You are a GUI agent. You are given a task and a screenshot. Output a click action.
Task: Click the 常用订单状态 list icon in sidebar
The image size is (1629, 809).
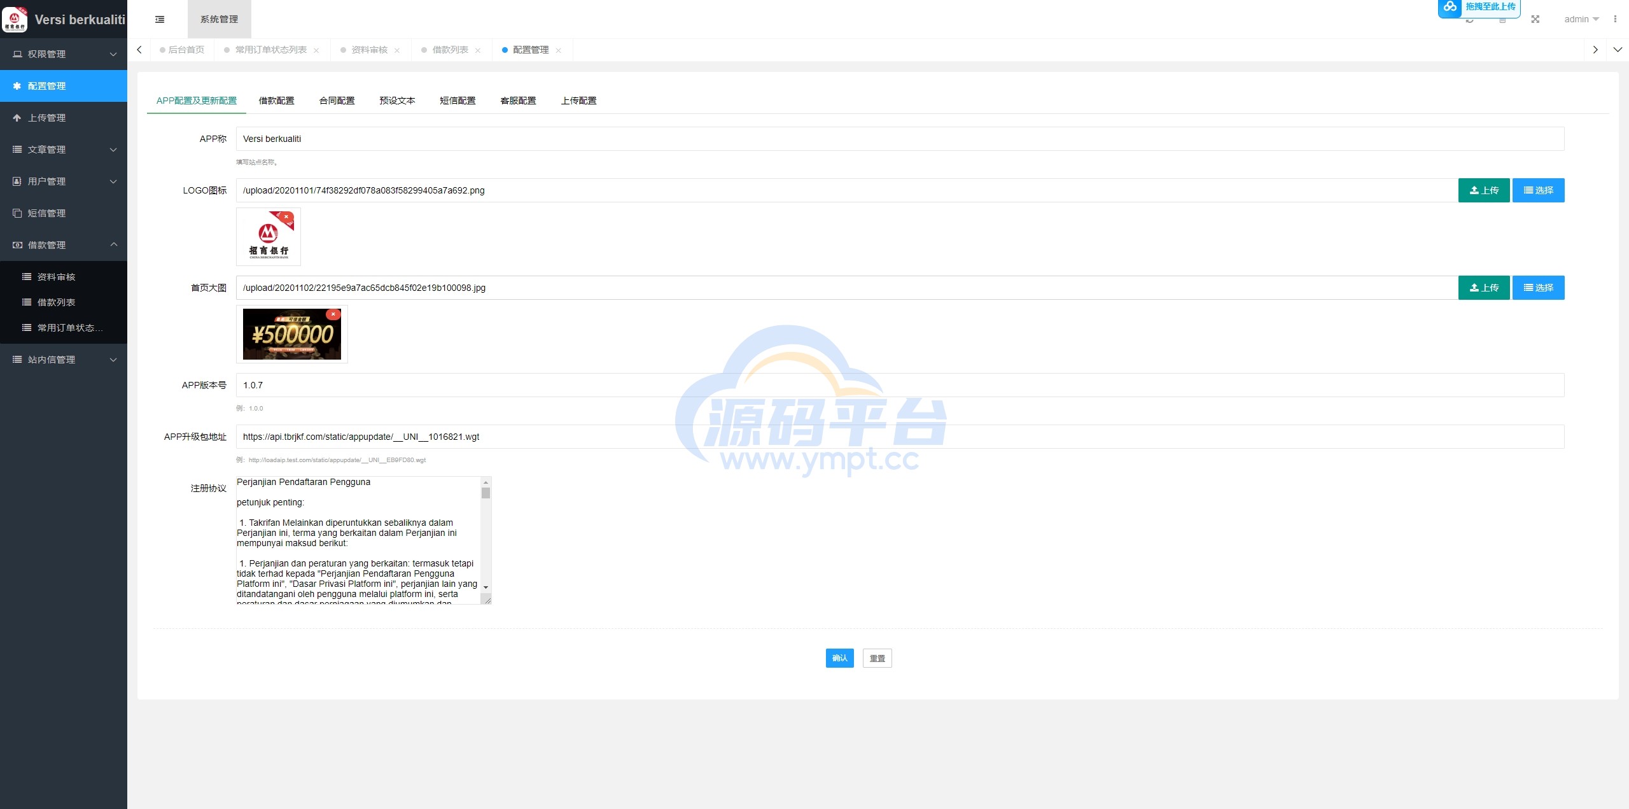pyautogui.click(x=27, y=328)
